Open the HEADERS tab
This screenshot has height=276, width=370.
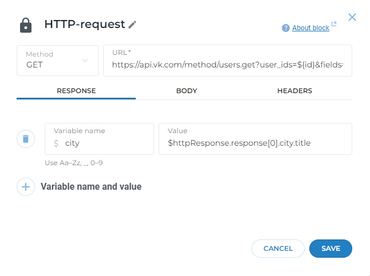tap(294, 91)
